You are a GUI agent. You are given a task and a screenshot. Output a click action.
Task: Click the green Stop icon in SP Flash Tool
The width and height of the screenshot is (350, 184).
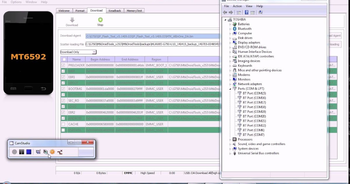(x=100, y=20)
